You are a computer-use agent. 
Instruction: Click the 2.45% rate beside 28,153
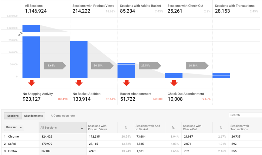pyautogui.click(x=254, y=11)
